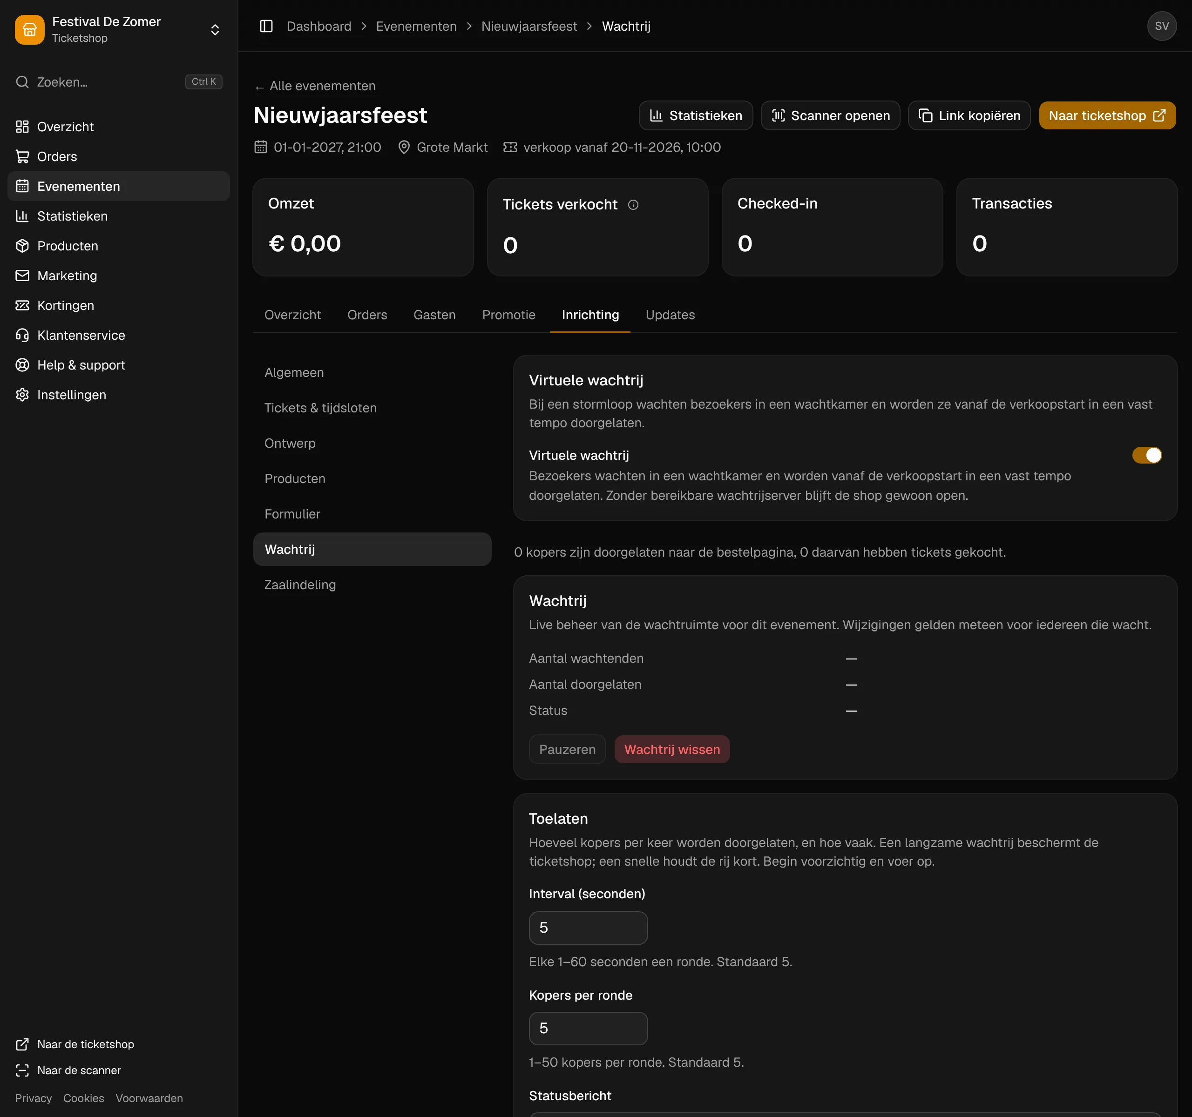1192x1117 pixels.
Task: Open the Updates tab
Action: pyautogui.click(x=670, y=315)
